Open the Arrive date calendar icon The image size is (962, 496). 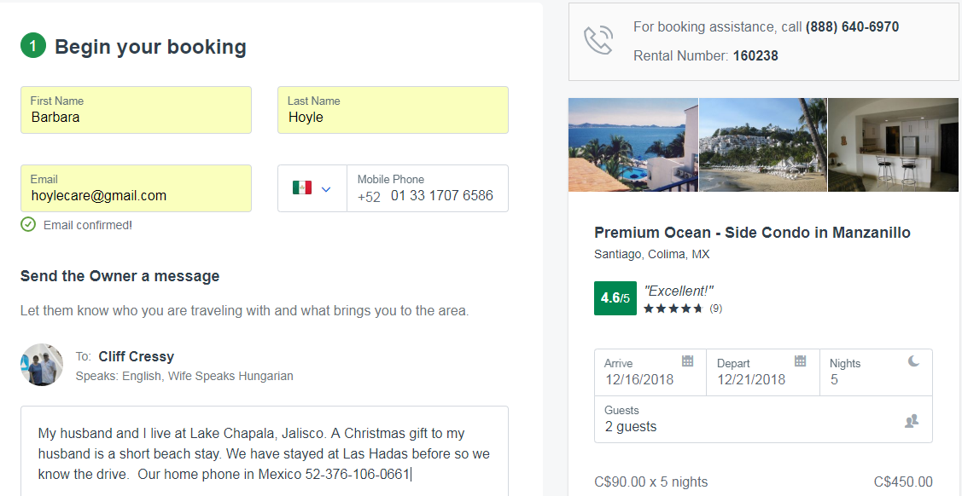(688, 361)
